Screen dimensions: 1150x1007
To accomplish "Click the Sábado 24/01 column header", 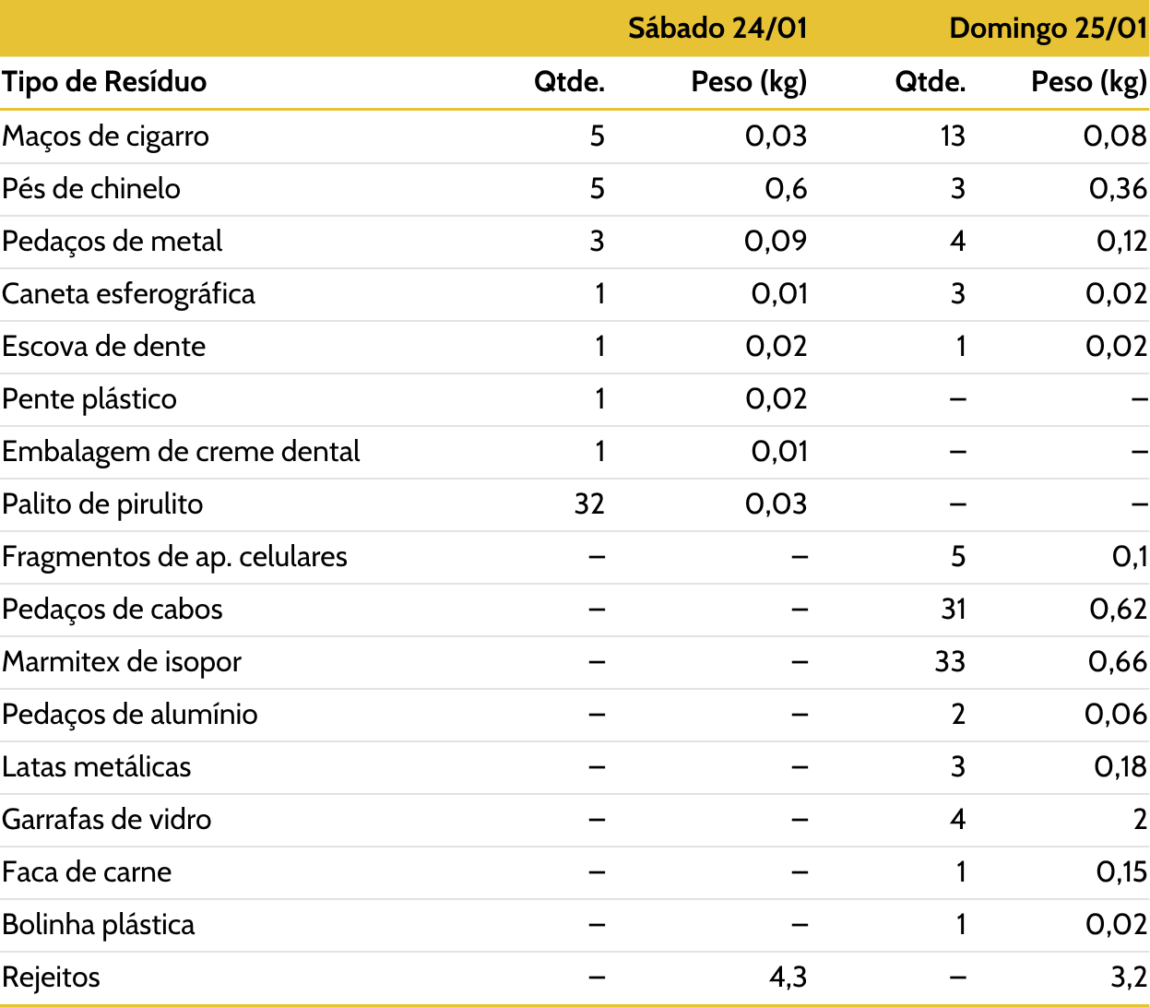I will (717, 28).
